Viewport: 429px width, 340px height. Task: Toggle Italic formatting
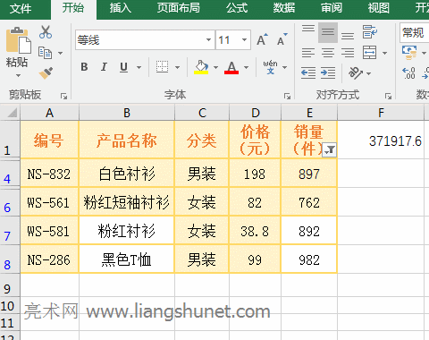point(104,67)
